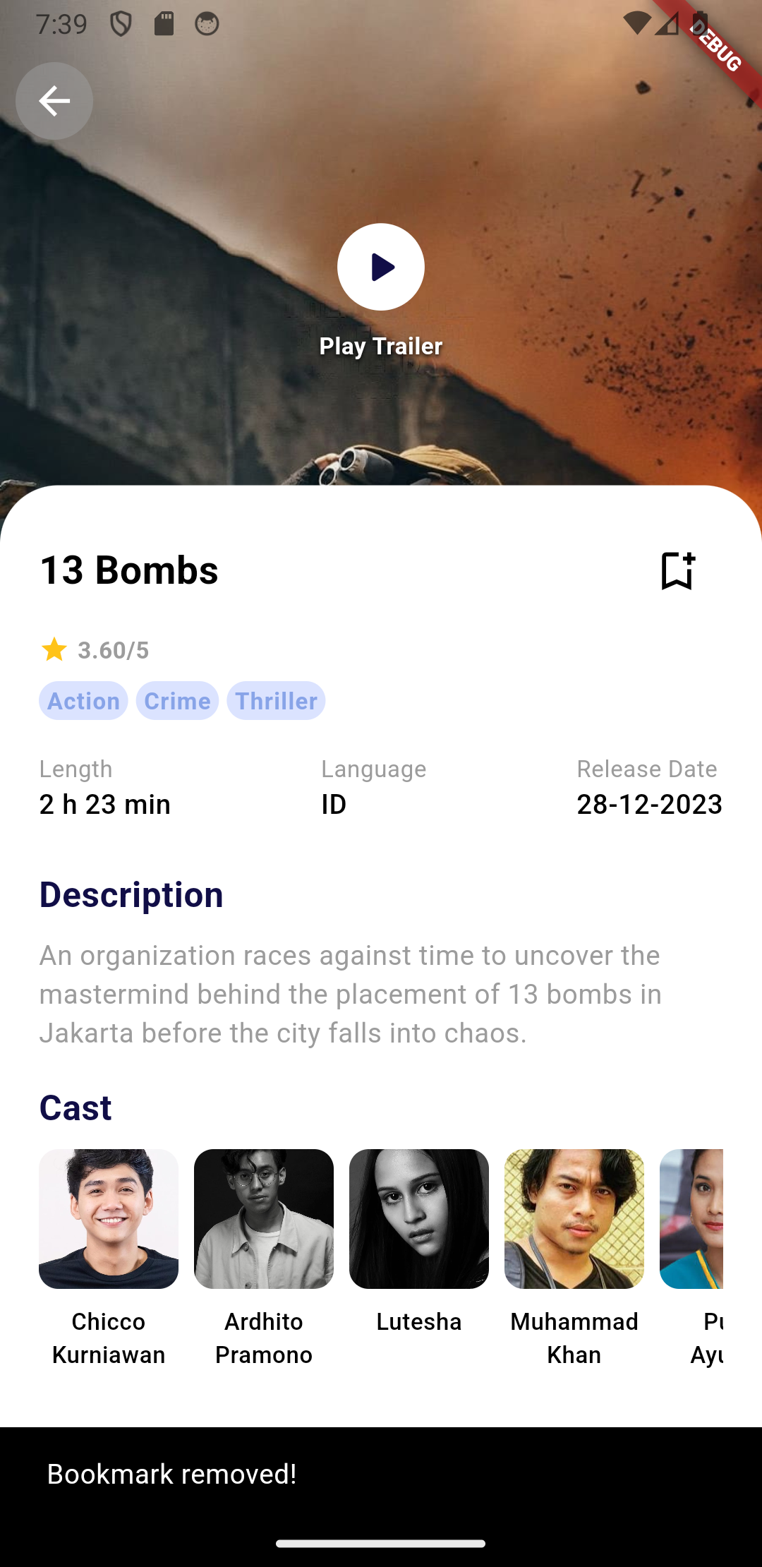Tap the bottom navigation gesture handle
762x1567 pixels.
(381, 1543)
